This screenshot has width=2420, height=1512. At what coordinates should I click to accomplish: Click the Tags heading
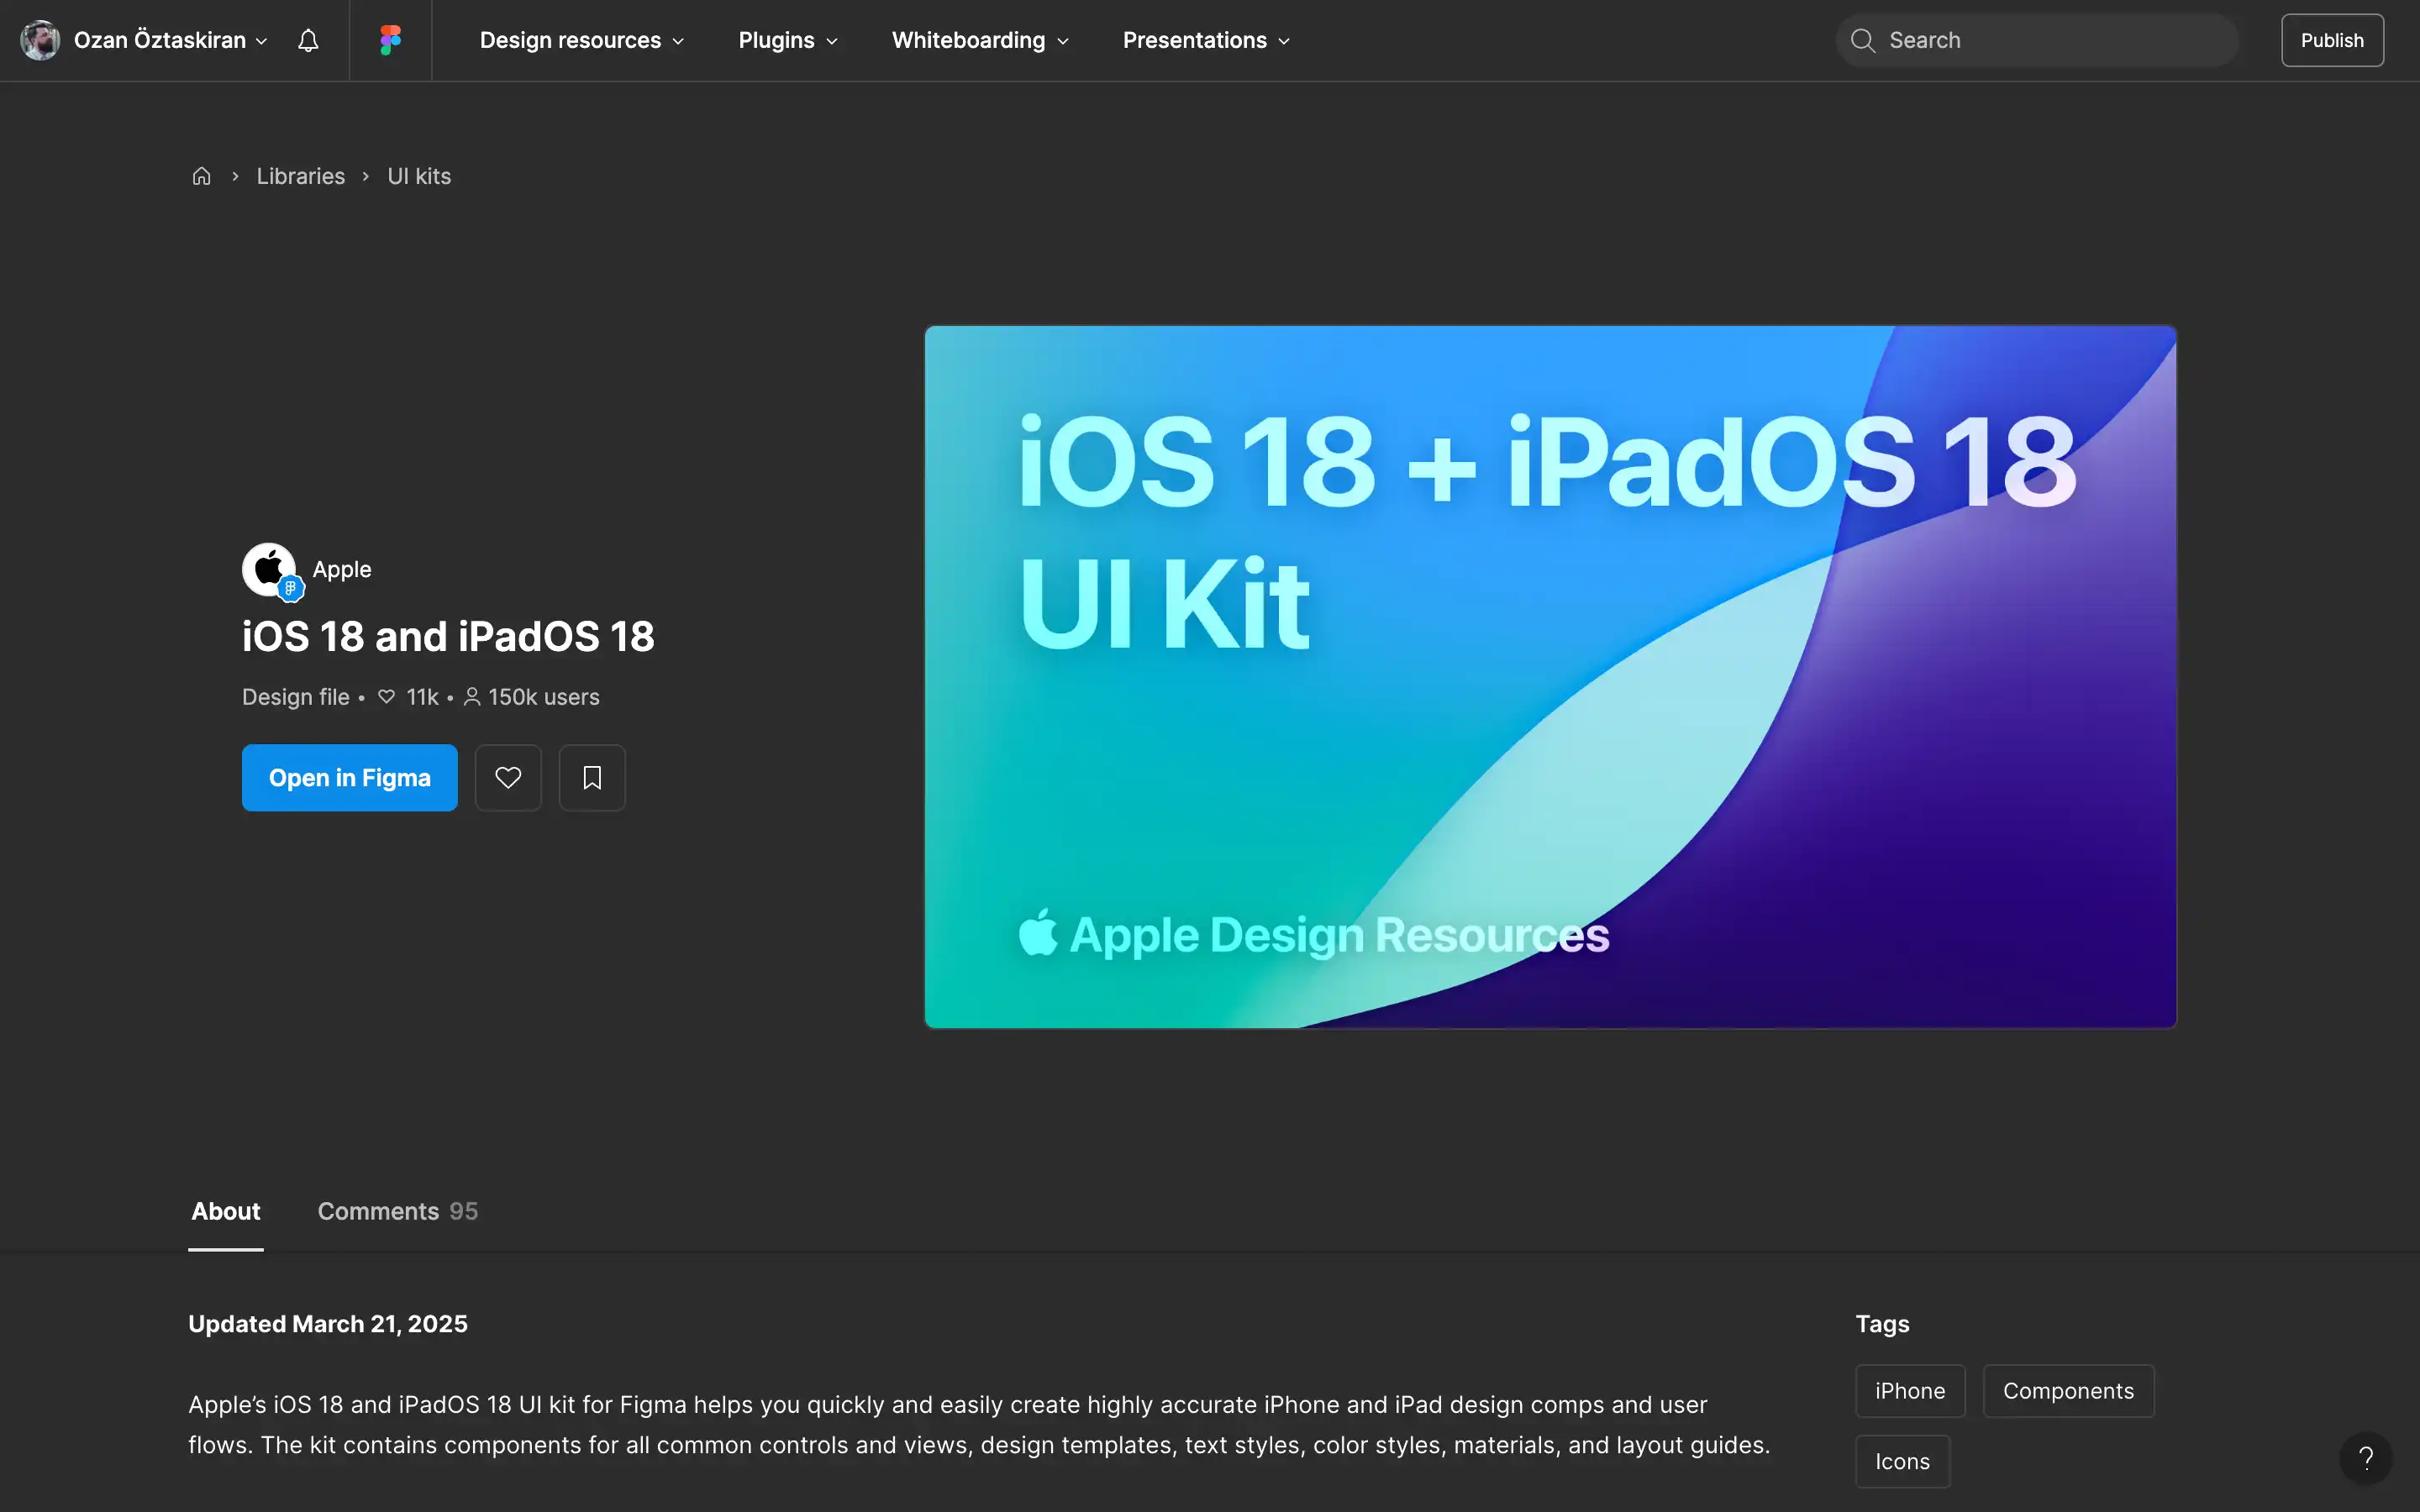click(1882, 1323)
